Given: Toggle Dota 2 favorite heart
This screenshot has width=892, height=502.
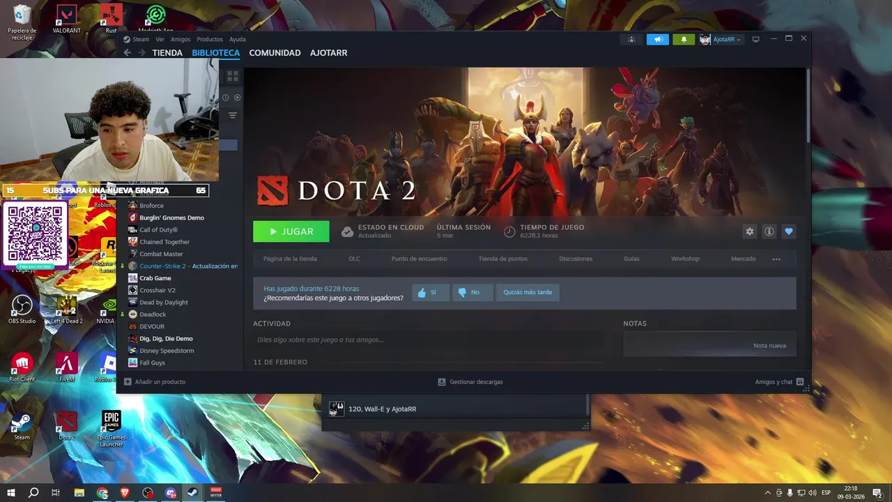Looking at the screenshot, I should [789, 231].
